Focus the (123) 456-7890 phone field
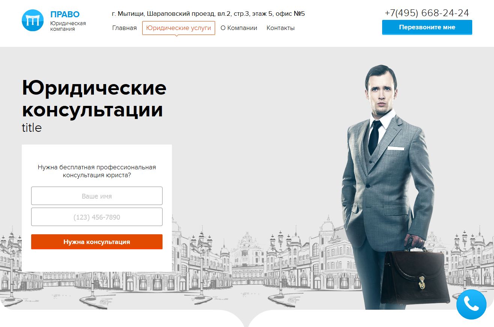This screenshot has height=327, width=494. 97,217
